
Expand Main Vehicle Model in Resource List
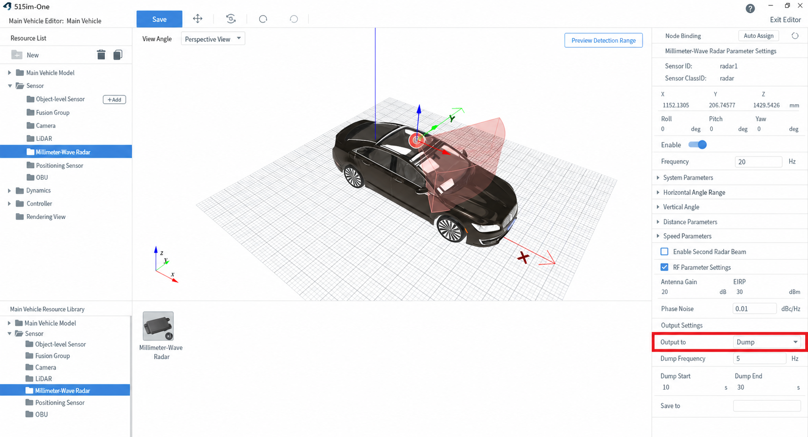click(9, 73)
